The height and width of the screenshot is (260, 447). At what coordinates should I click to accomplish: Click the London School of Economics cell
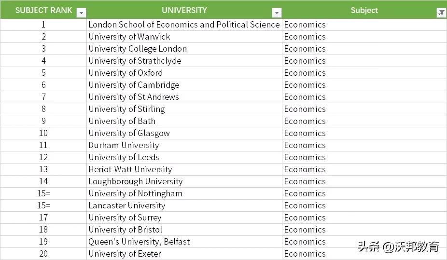pos(184,25)
